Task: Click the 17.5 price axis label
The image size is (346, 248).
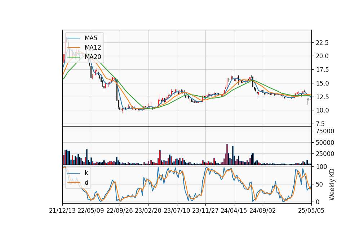Action: [x=322, y=69]
